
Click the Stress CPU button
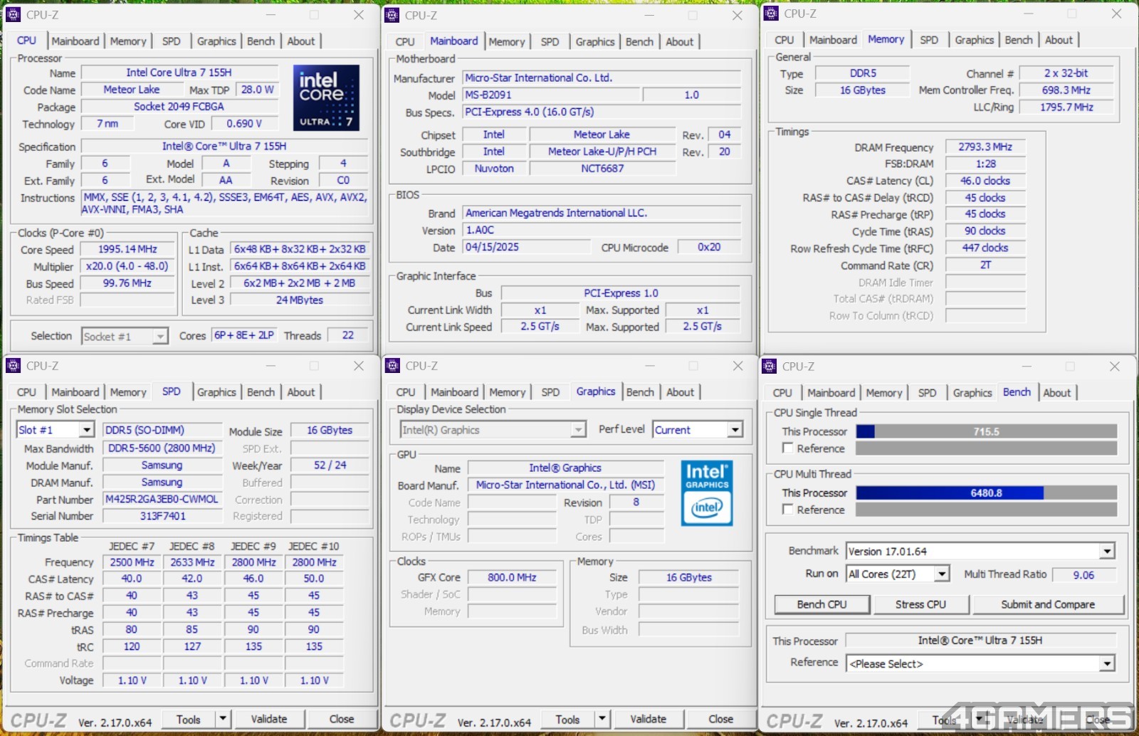(920, 604)
